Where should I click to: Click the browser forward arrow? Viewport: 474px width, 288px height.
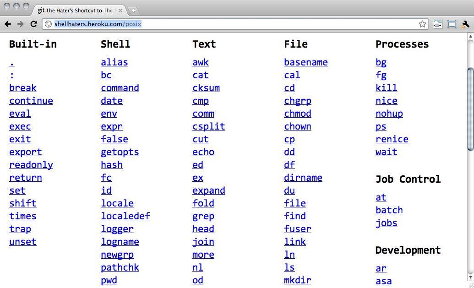click(21, 24)
